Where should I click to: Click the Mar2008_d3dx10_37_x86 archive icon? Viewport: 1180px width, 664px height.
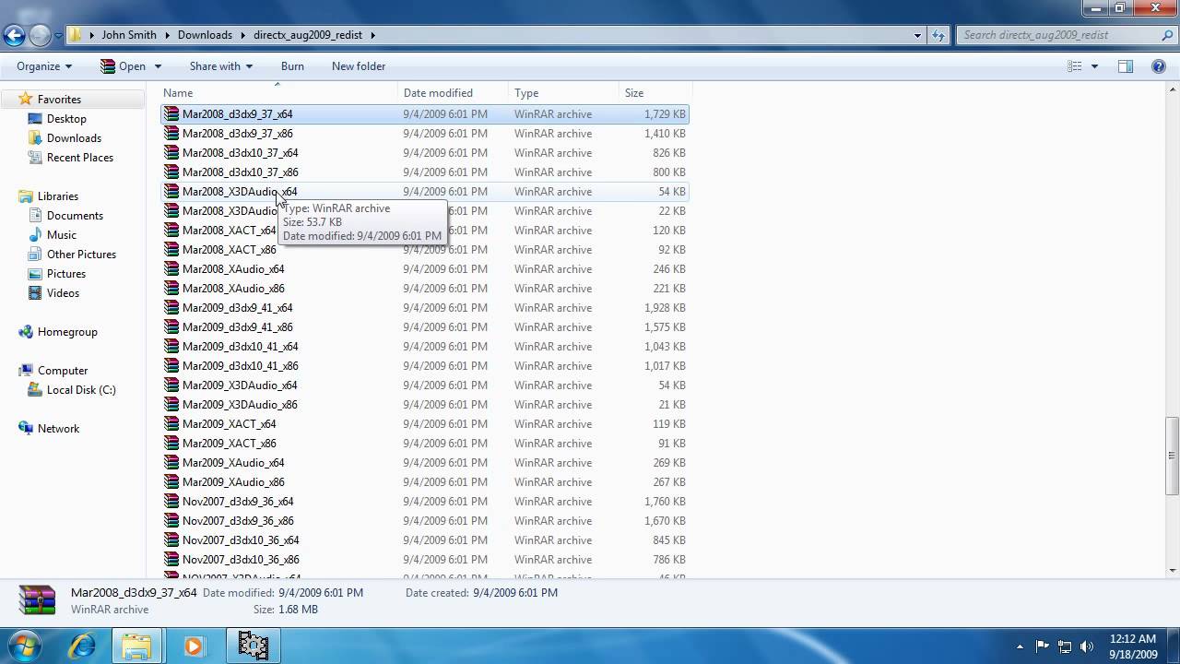coord(171,172)
